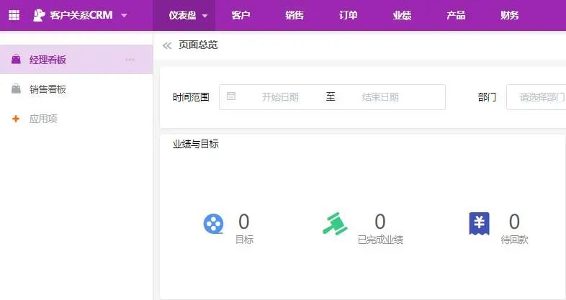Click the orange plus icon
The width and height of the screenshot is (566, 300).
16,119
